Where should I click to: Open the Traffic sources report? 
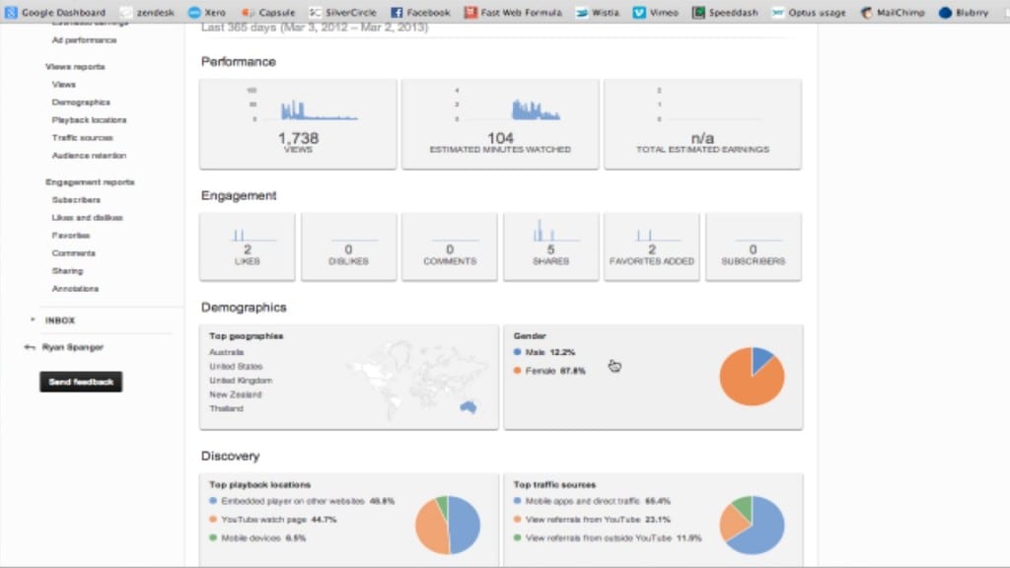[x=83, y=138]
